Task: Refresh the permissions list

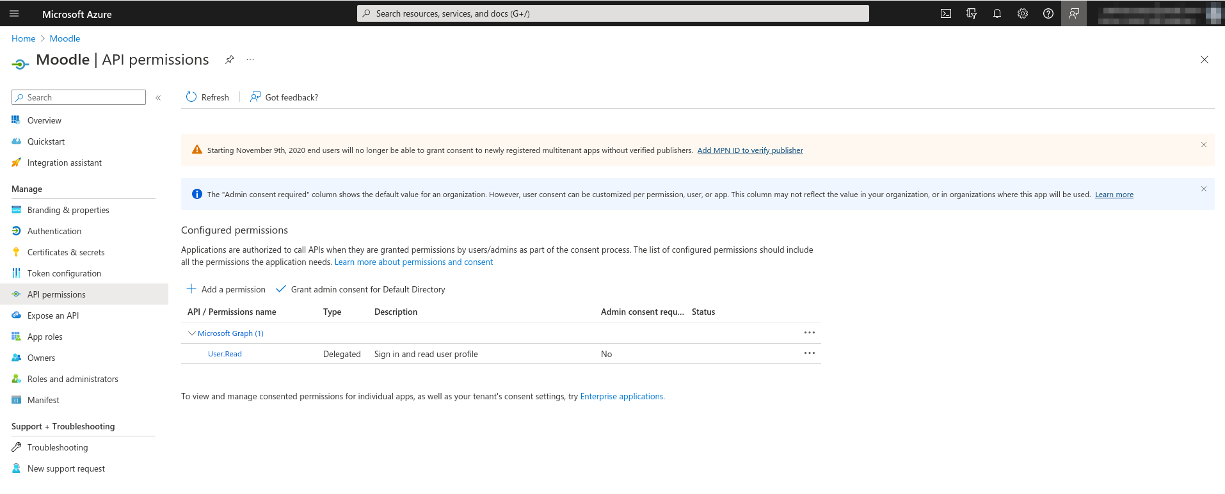Action: click(x=207, y=97)
